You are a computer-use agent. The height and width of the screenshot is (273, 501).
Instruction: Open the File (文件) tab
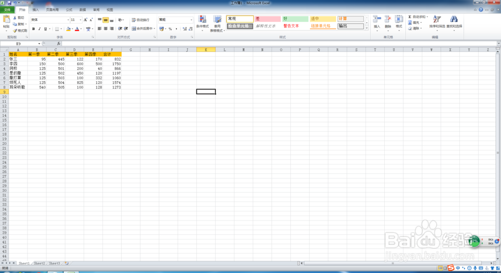8,10
